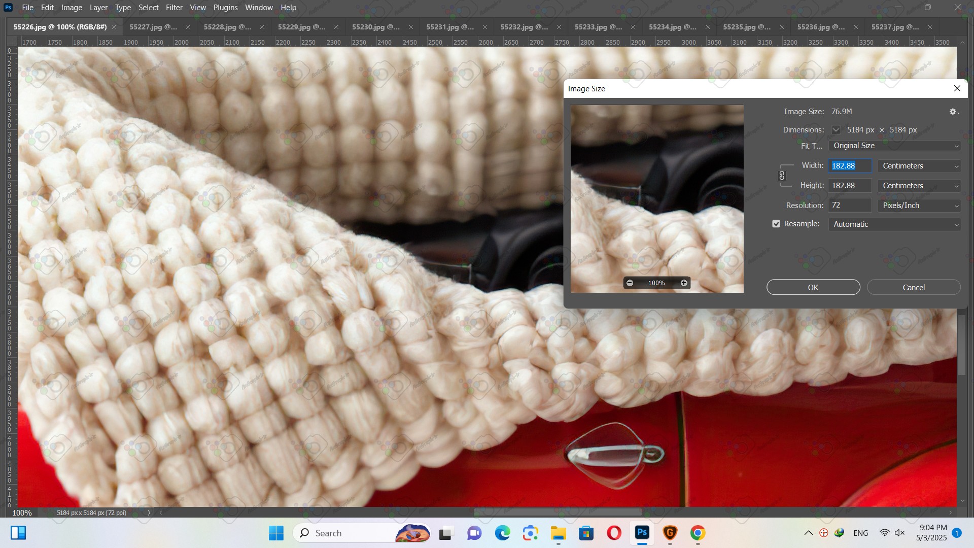Close the Image Size dialog
974x548 pixels.
pos(957,88)
